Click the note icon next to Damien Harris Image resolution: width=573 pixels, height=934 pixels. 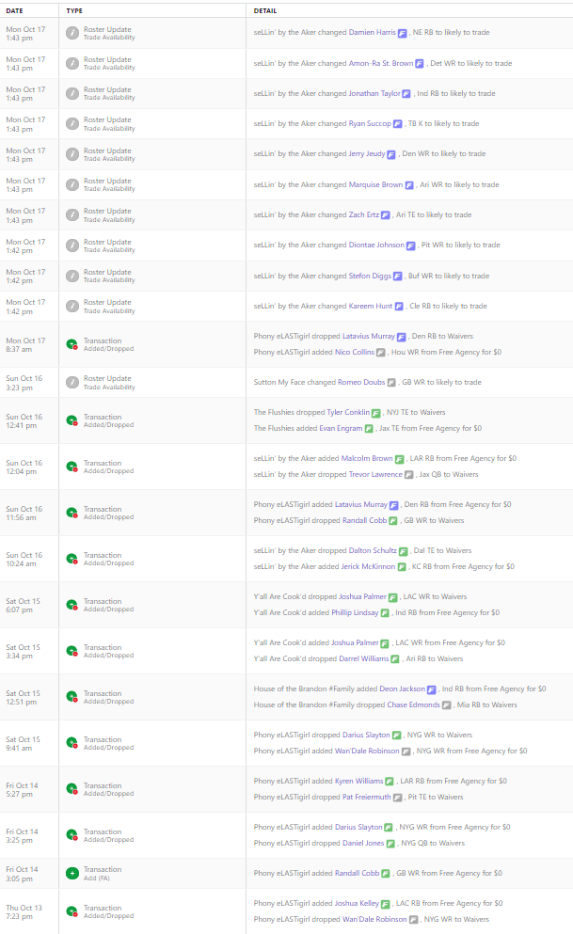403,33
